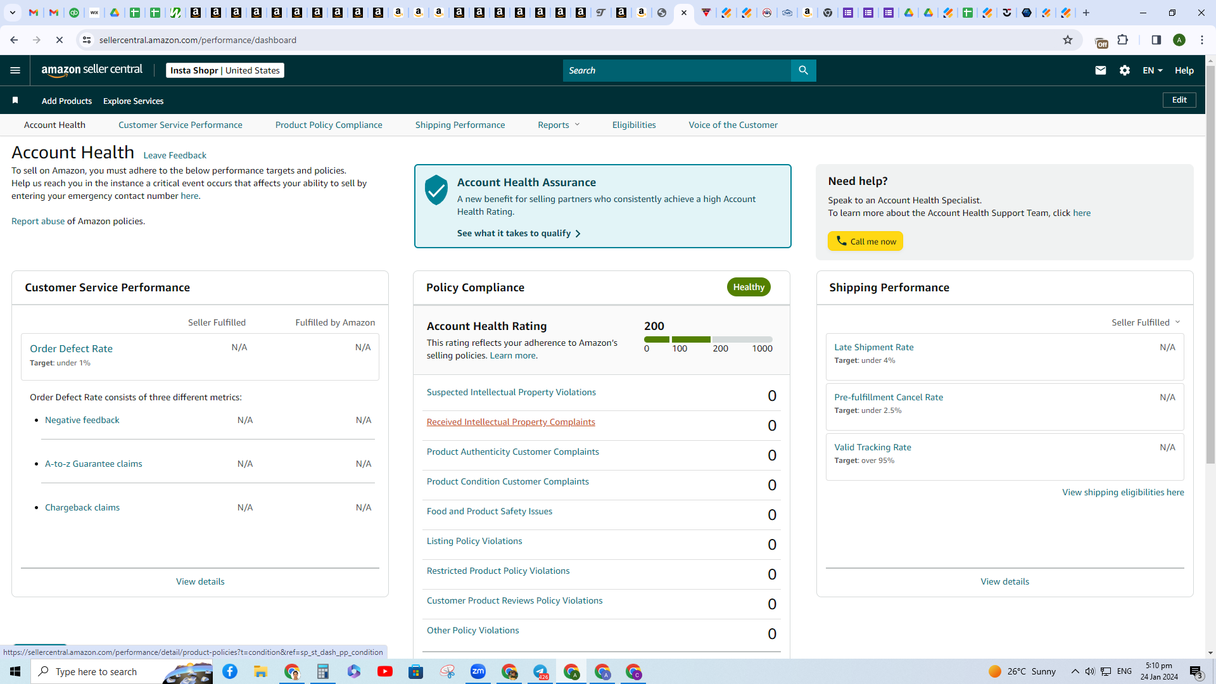Click Windows taskbar search box
This screenshot has height=684, width=1216.
pos(122,671)
